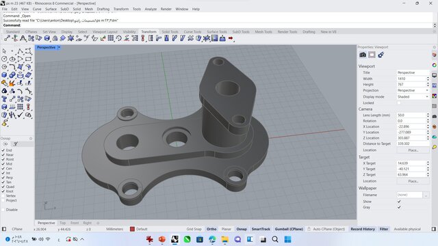Click the Move icon in the Transform toolbar

(x=7, y=38)
